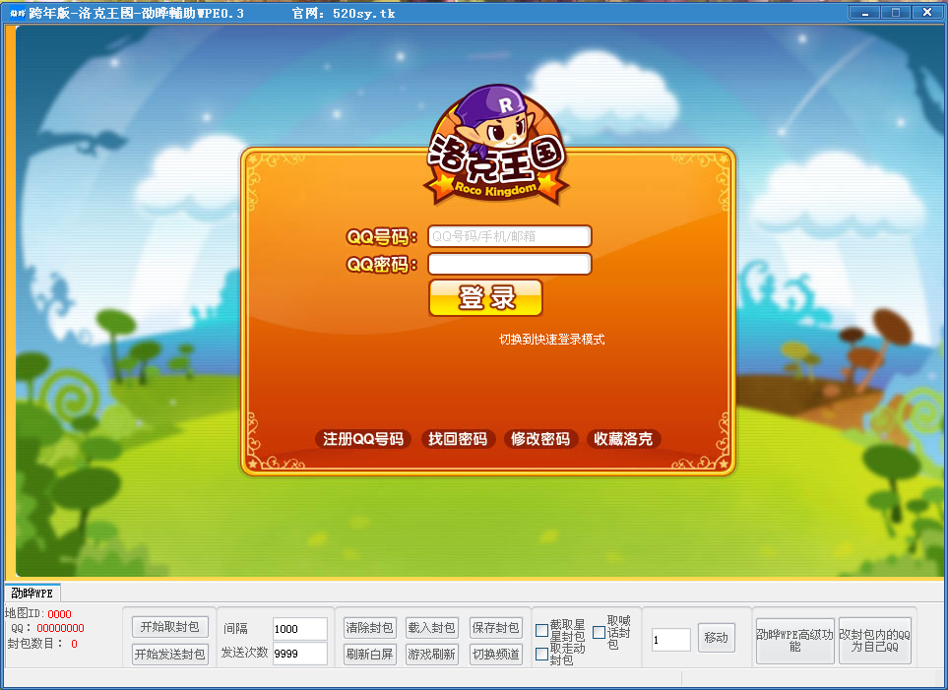The height and width of the screenshot is (690, 948).
Task: Select 修改密码 change password option
Action: [x=539, y=439]
